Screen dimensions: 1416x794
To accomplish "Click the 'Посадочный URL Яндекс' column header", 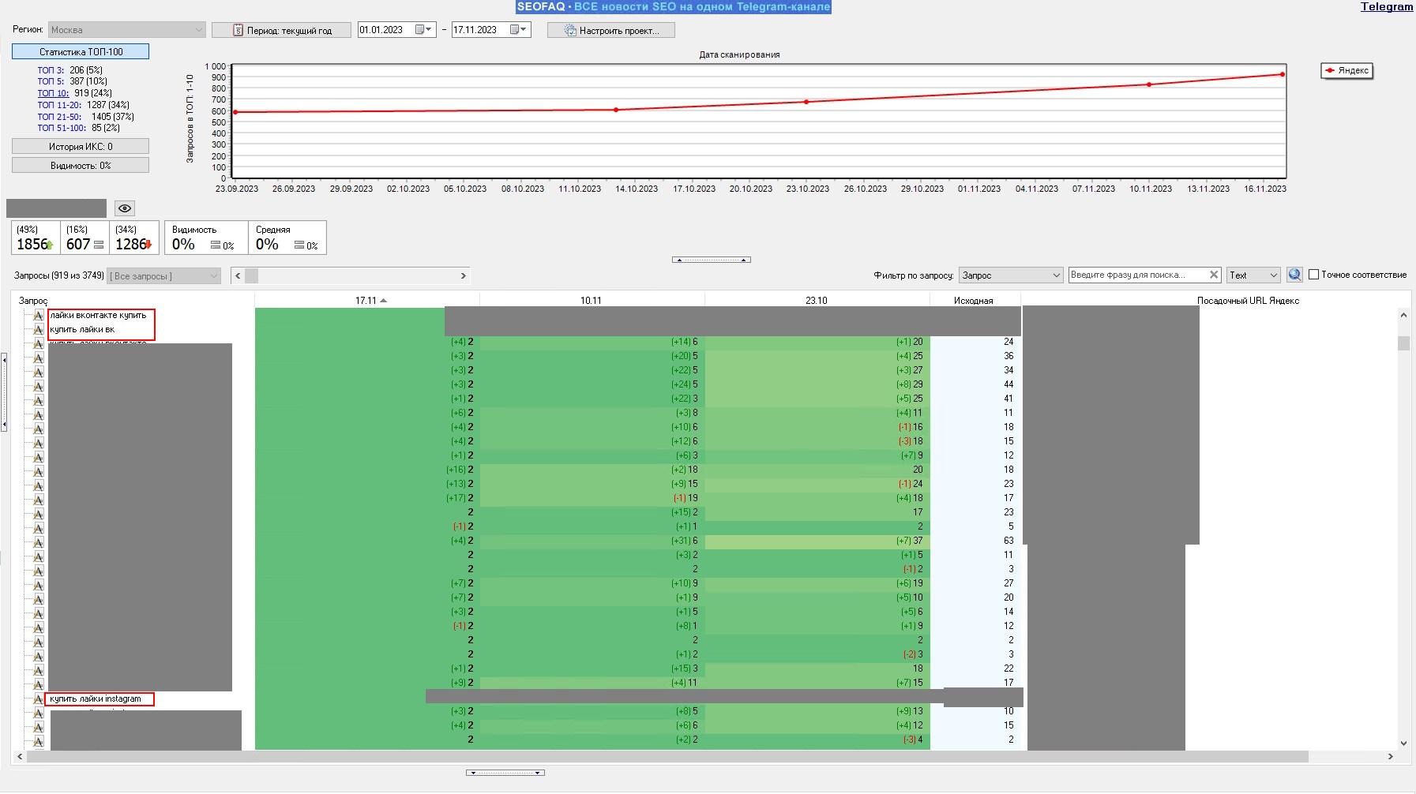I will click(x=1247, y=301).
